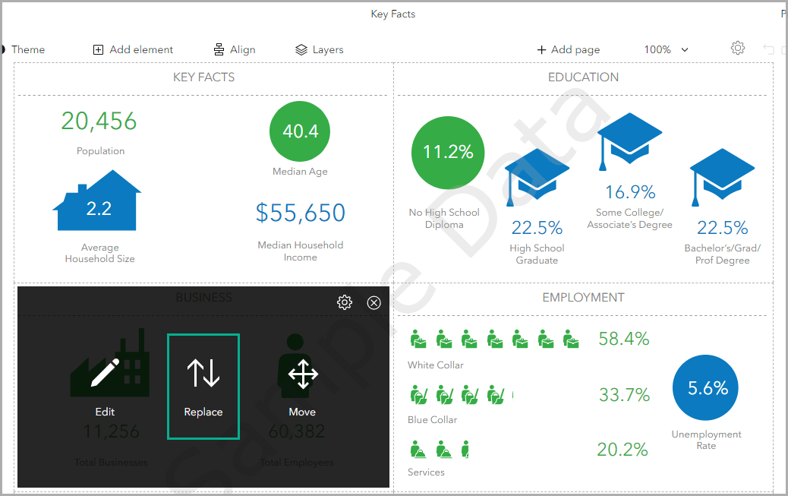788x496 pixels.
Task: Select Bachelor's/Grad degree cap icon
Action: point(722,177)
